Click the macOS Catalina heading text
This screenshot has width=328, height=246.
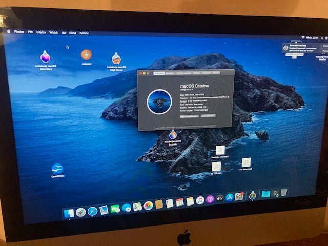[194, 86]
